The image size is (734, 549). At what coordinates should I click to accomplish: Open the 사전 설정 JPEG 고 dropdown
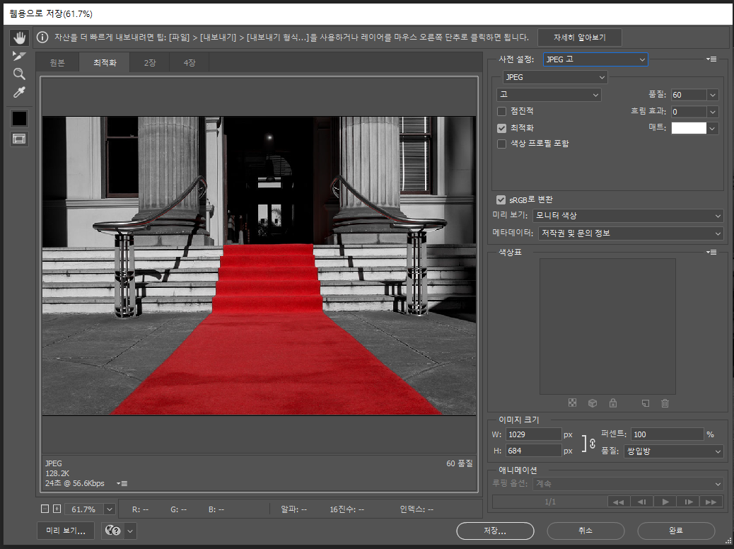[595, 59]
